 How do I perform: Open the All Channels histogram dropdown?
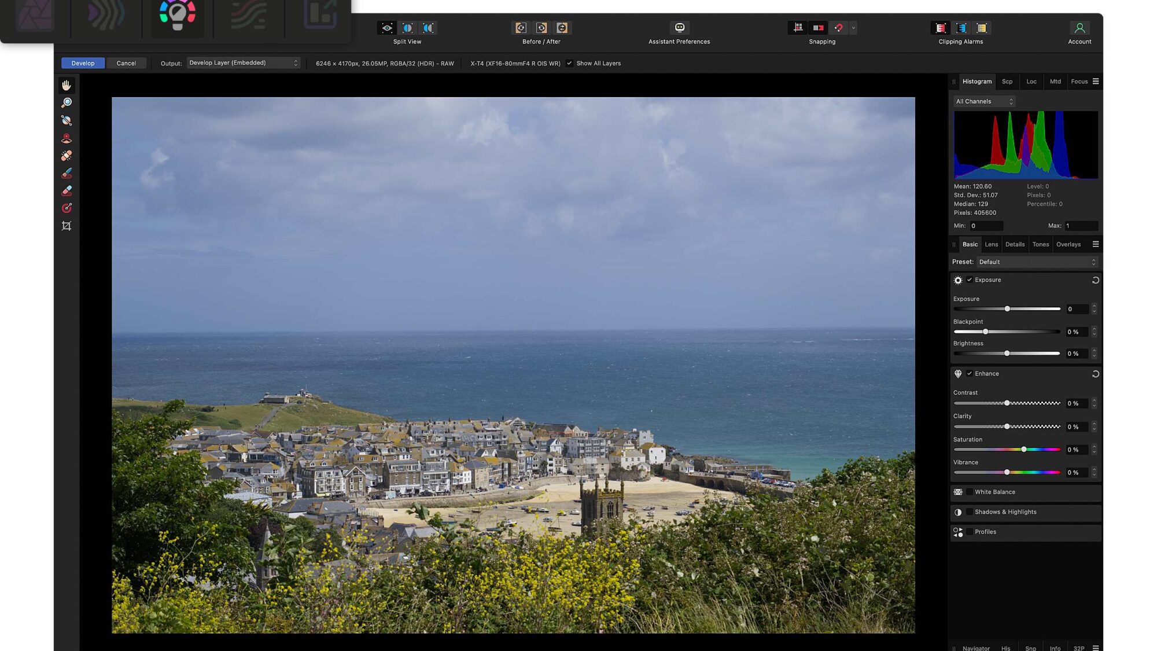[984, 101]
